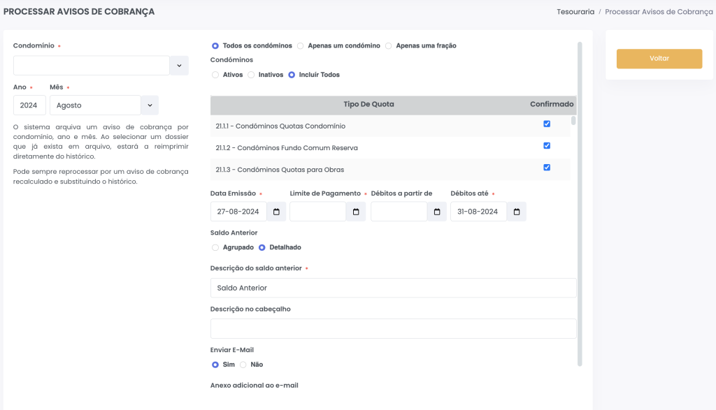Select Apenas um condómino option
The height and width of the screenshot is (410, 716).
coord(300,45)
